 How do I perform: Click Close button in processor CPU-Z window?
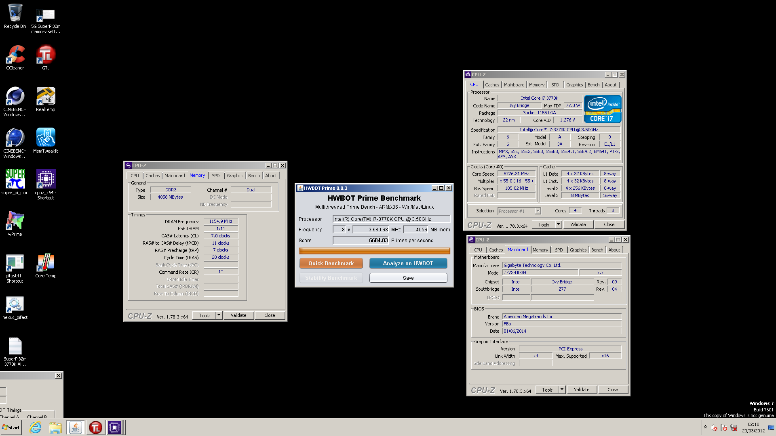point(609,224)
